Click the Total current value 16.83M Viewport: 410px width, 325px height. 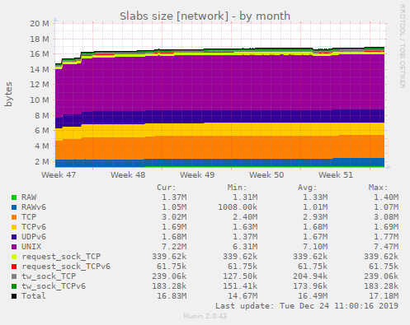(x=172, y=296)
